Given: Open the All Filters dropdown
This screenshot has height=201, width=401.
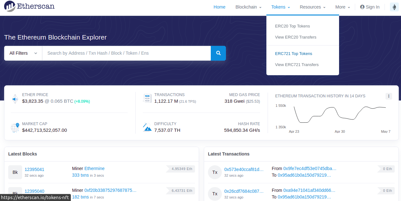Looking at the screenshot, I should pos(23,53).
